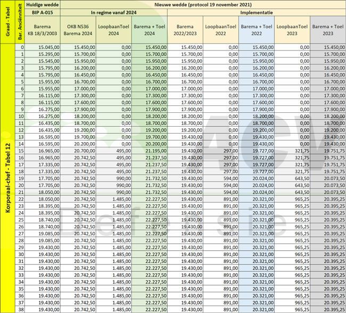Select the 'Graad - Tabel' vertical header
The height and width of the screenshot is (313, 346).
coord(8,22)
